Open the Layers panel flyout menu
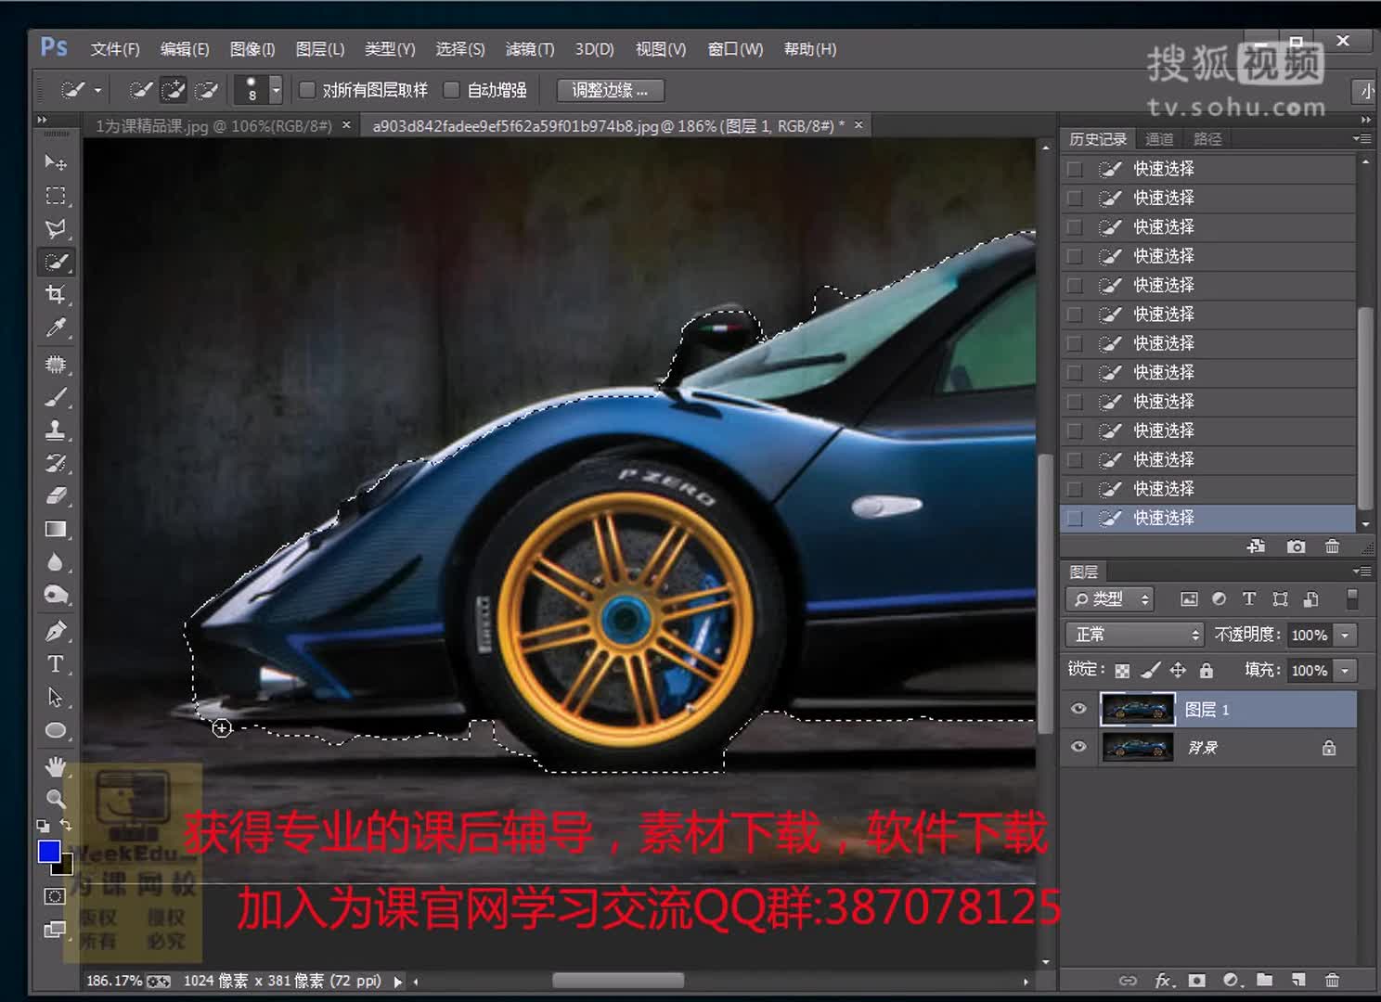The image size is (1381, 1002). [1362, 572]
